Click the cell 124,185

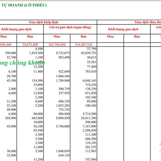(91, 143)
